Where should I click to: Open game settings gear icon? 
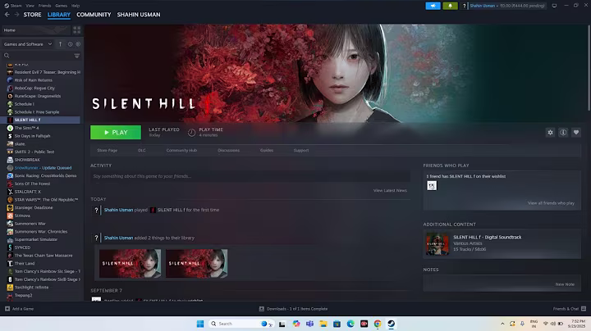pyautogui.click(x=550, y=133)
